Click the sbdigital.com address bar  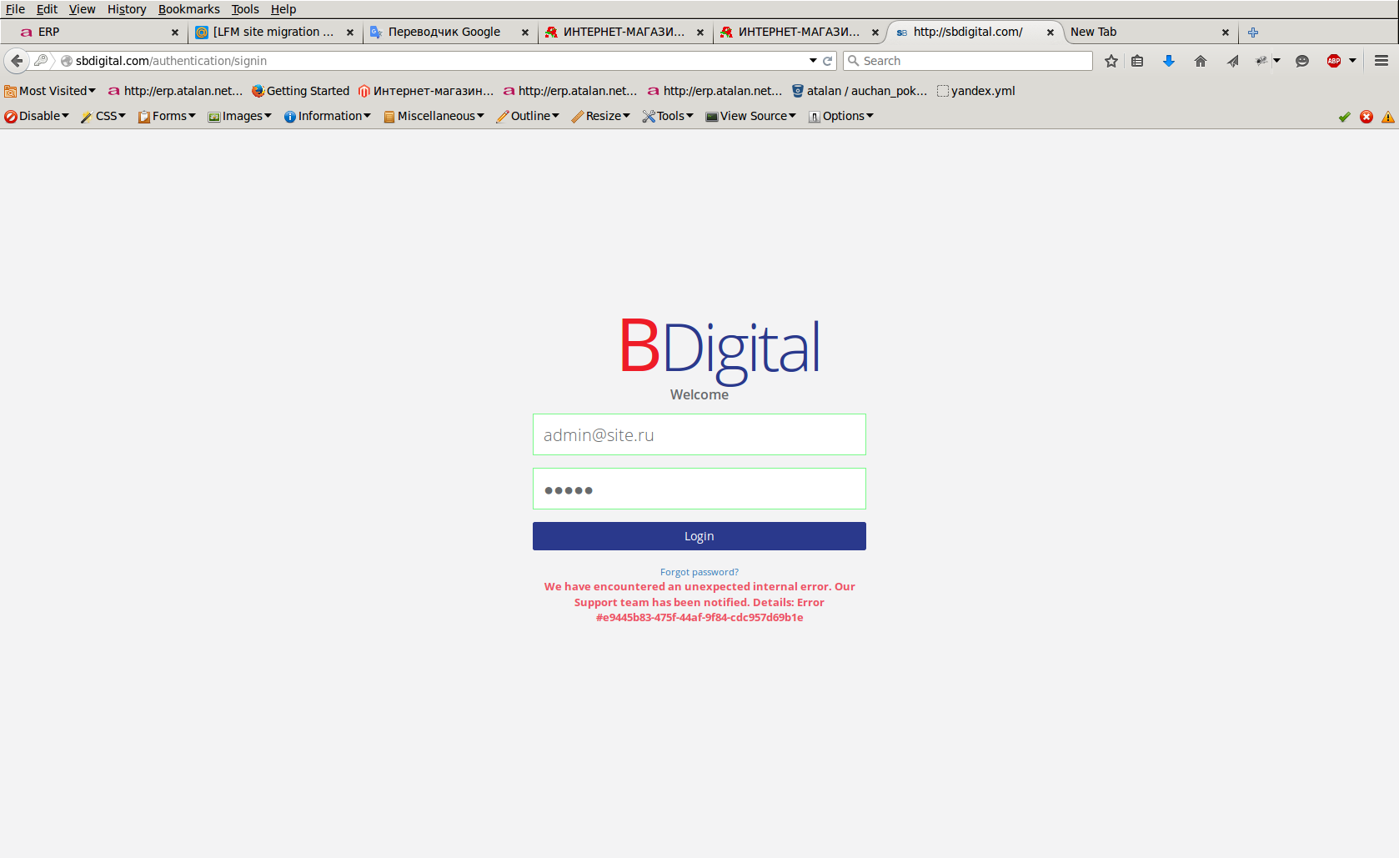pyautogui.click(x=434, y=61)
